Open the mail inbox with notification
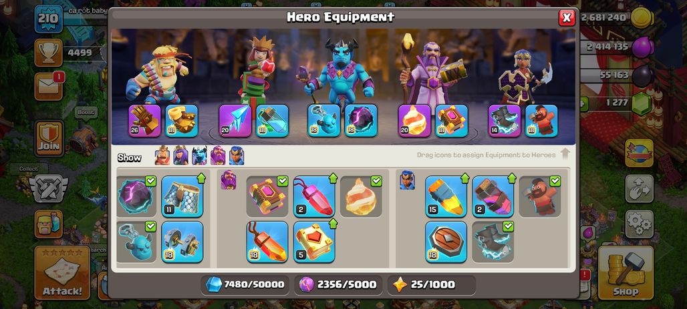The height and width of the screenshot is (309, 687). click(x=49, y=86)
